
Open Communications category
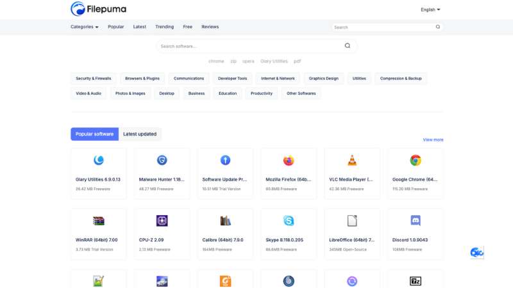pos(189,78)
